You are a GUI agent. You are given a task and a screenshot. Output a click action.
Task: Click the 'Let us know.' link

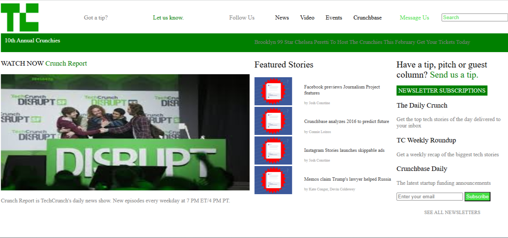(x=168, y=18)
